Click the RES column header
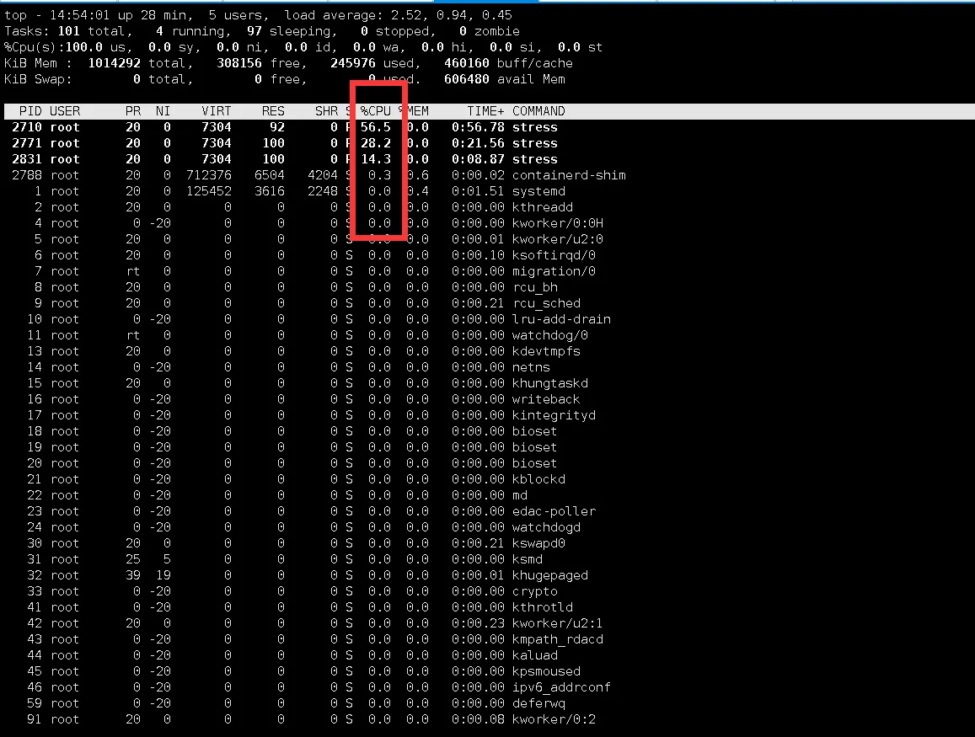The image size is (975, 737). click(x=273, y=111)
